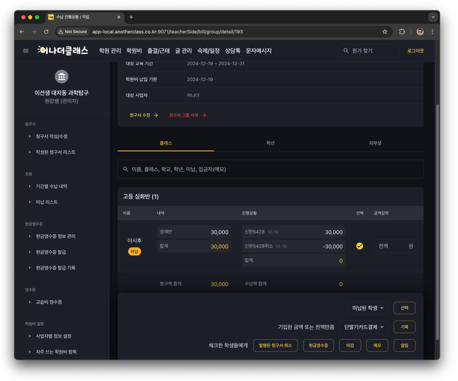Go back with the browser back arrow
The height and width of the screenshot is (381, 458).
(x=22, y=32)
